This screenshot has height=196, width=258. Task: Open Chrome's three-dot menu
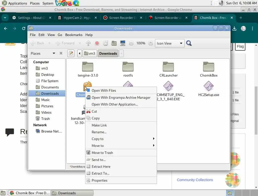tap(252, 28)
